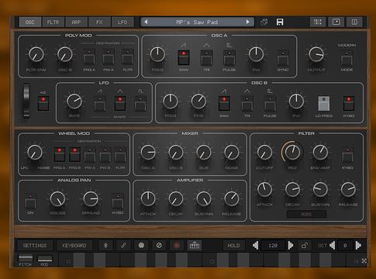Open the grid view icon
Image resolution: width=376 pixels, height=279 pixels.
click(x=318, y=22)
